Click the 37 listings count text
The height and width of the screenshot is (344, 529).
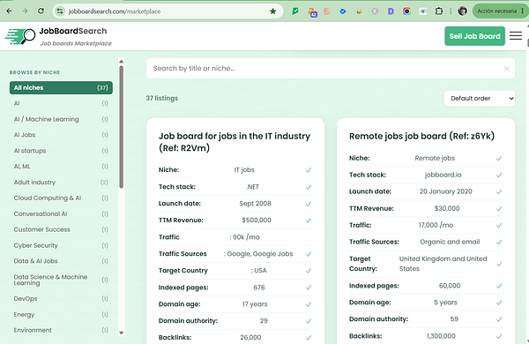(x=162, y=98)
